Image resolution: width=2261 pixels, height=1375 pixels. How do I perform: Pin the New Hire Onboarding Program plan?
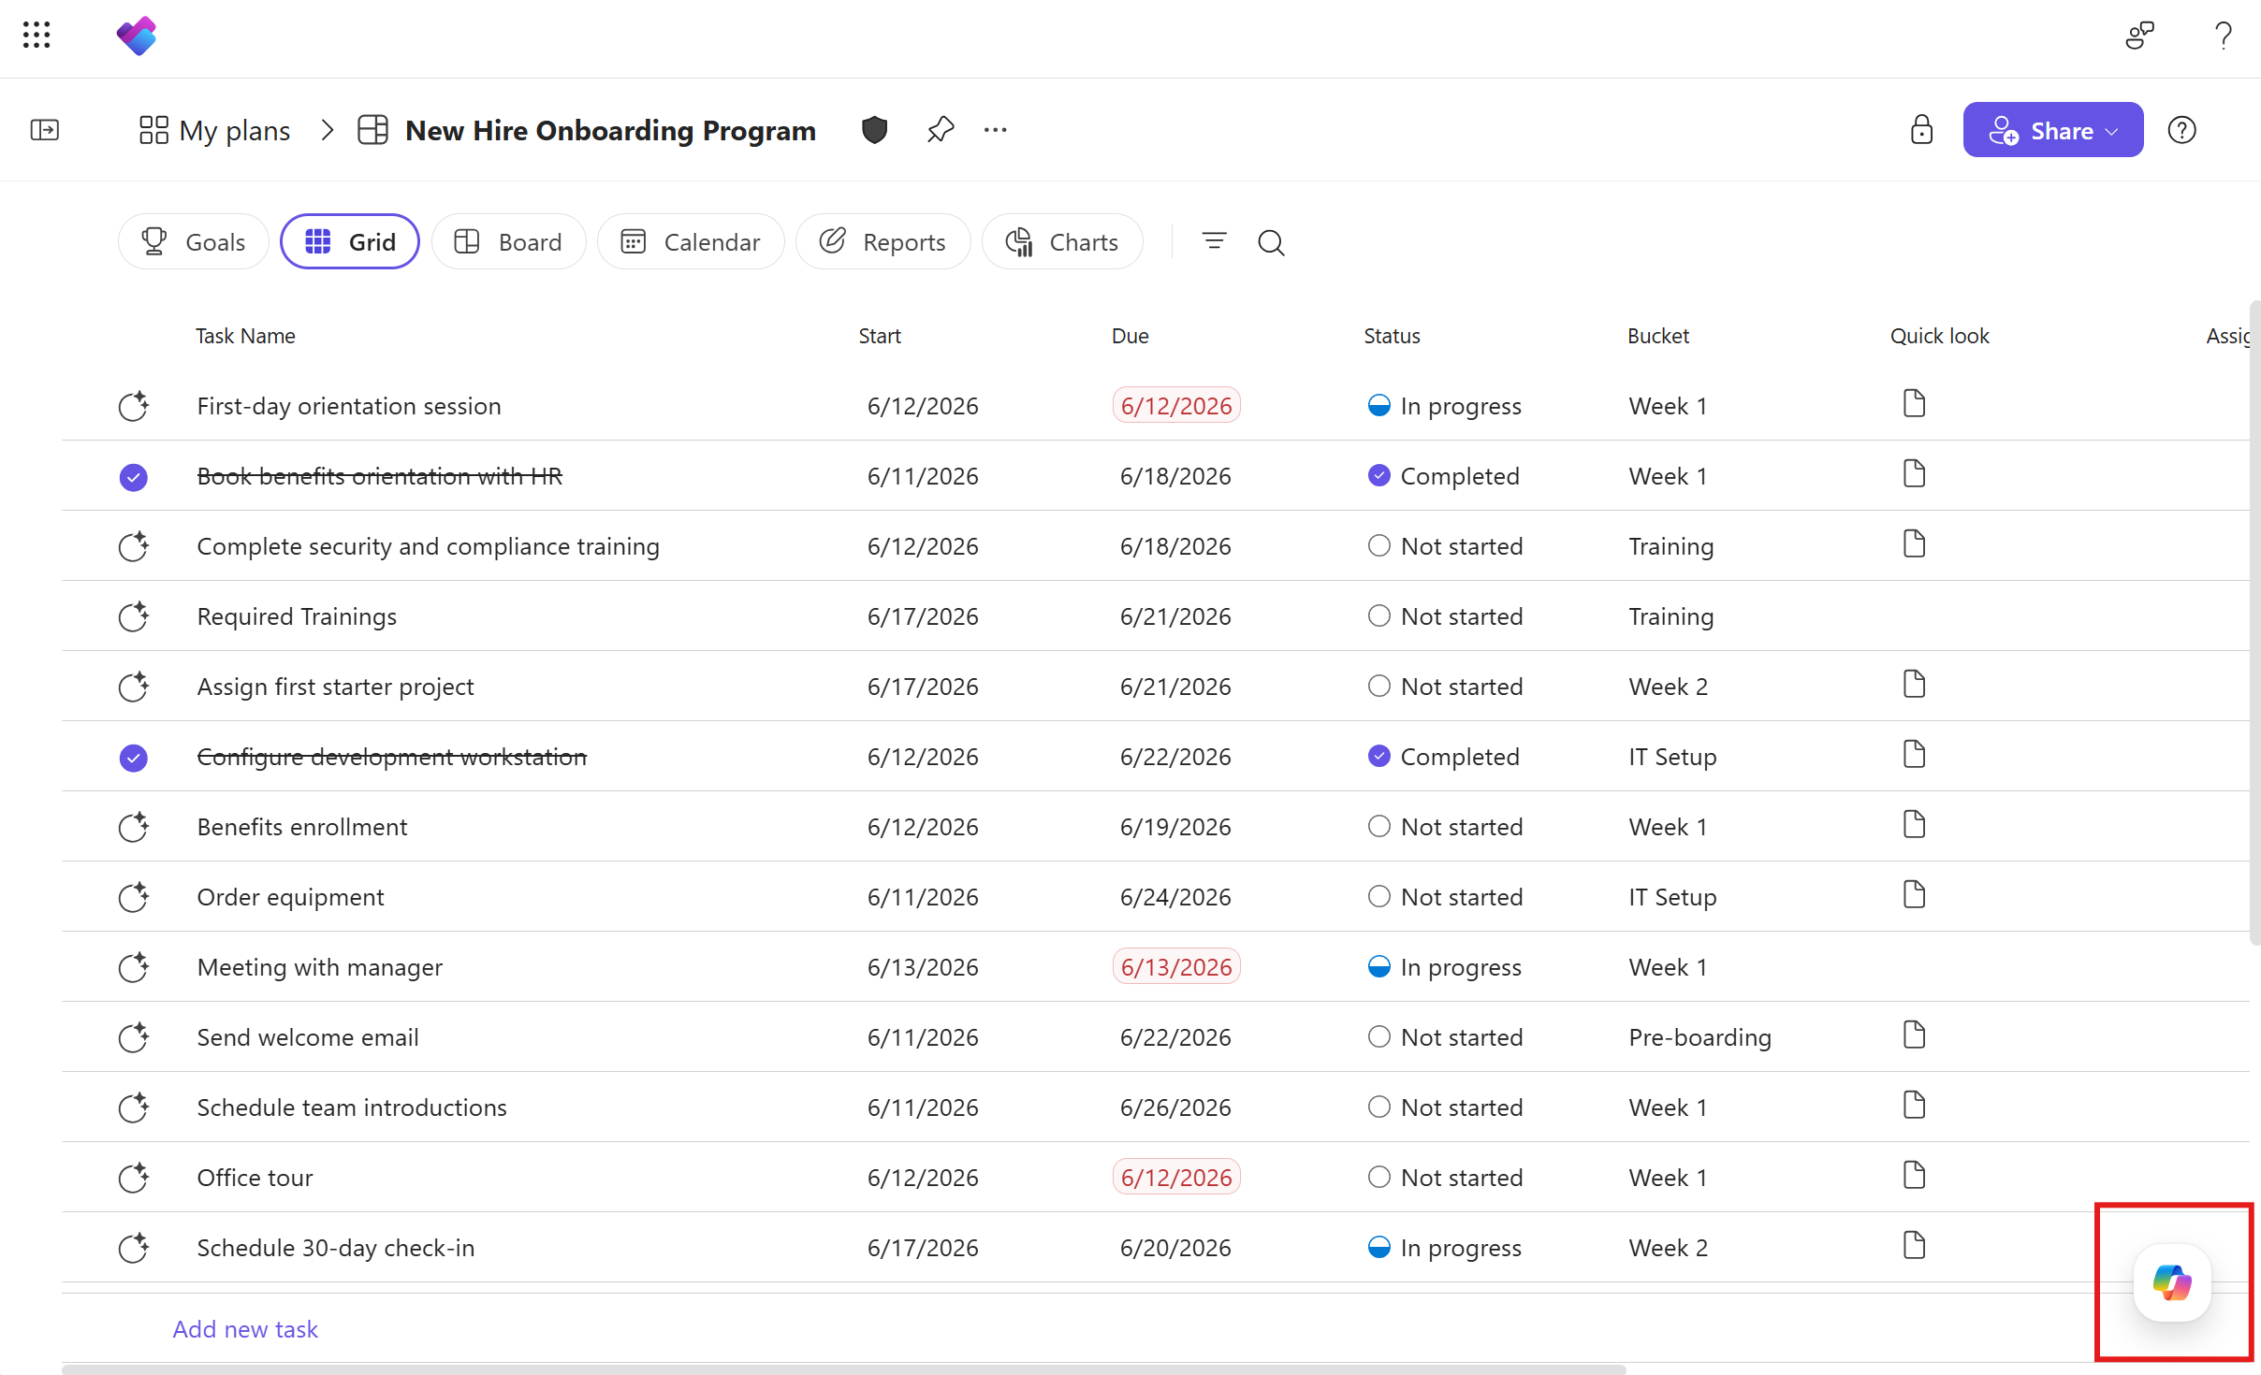tap(941, 130)
